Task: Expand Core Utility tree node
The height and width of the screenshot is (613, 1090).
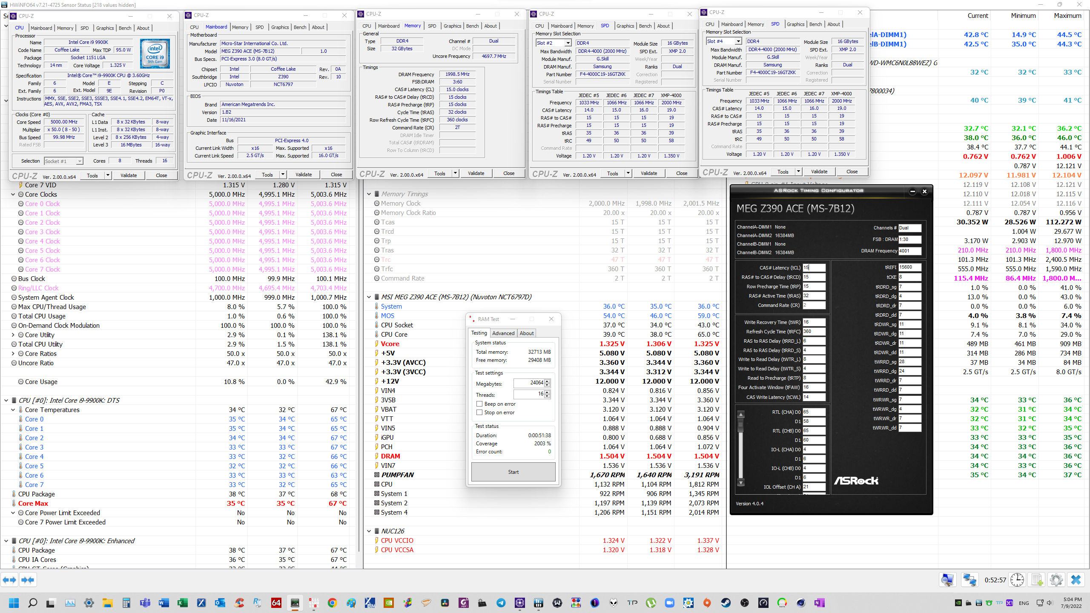Action: [x=13, y=335]
